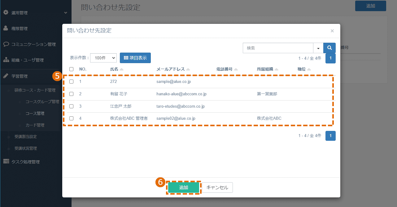Image resolution: width=397 pixels, height=207 pixels.
Task: Expand the 運用管理 menu chevron
Action: click(65, 13)
